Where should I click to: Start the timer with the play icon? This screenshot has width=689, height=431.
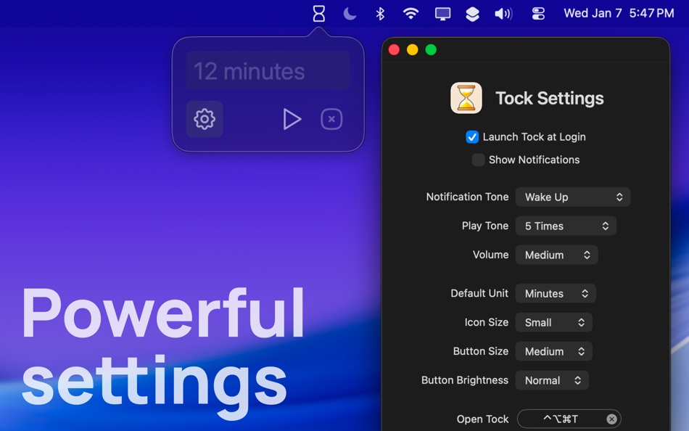[x=292, y=119]
